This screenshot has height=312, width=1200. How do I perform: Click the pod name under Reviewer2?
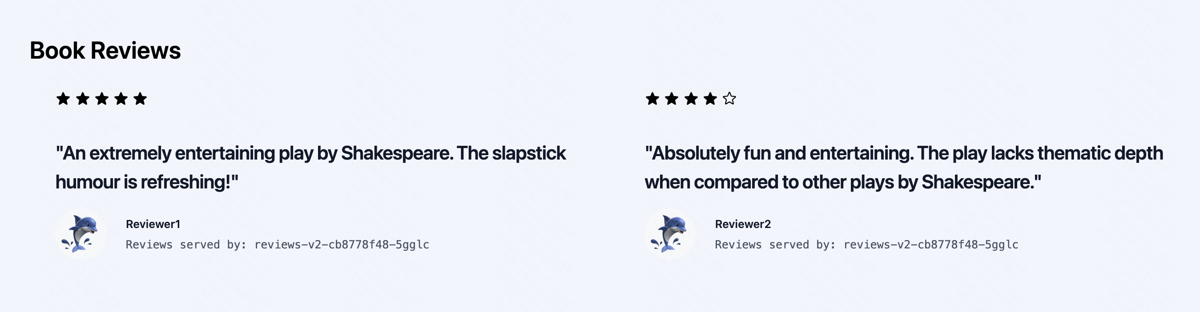pyautogui.click(x=931, y=244)
